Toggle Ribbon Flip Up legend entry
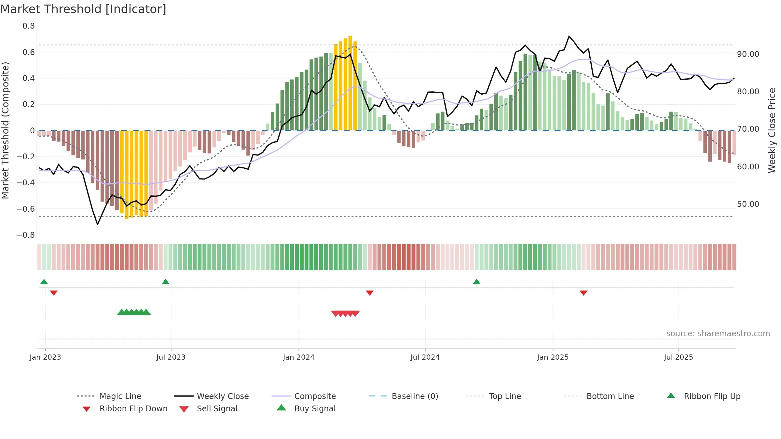 click(x=704, y=396)
